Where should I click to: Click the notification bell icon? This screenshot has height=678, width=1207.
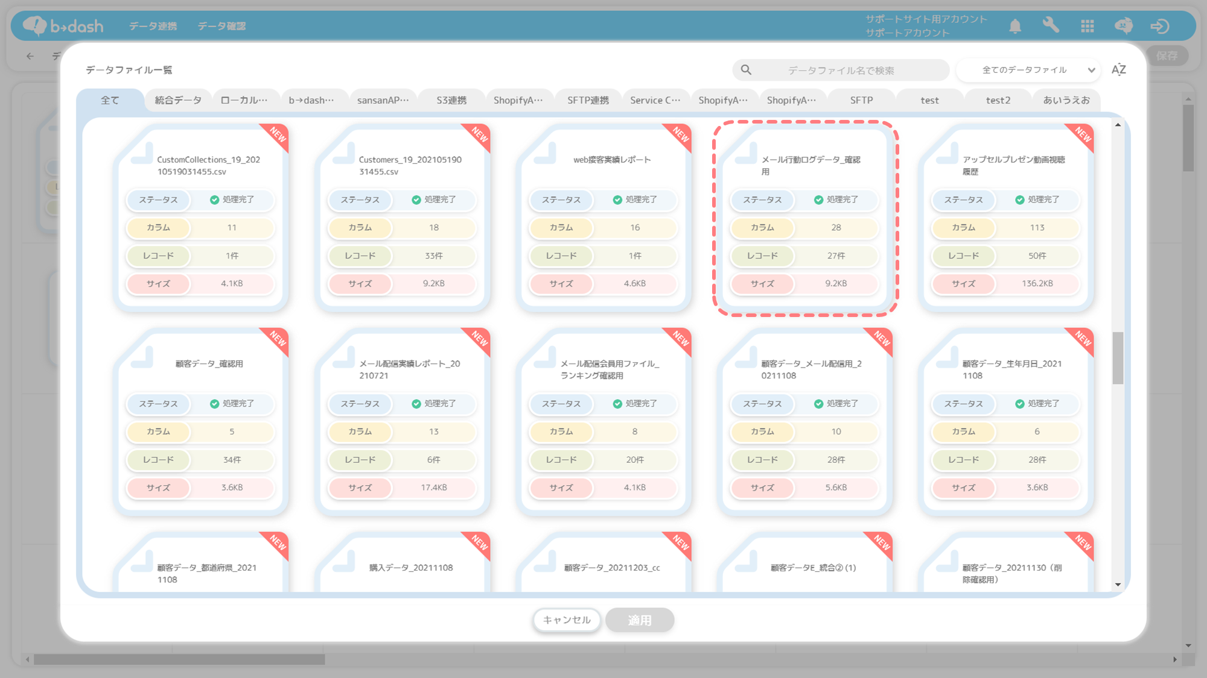point(1015,26)
